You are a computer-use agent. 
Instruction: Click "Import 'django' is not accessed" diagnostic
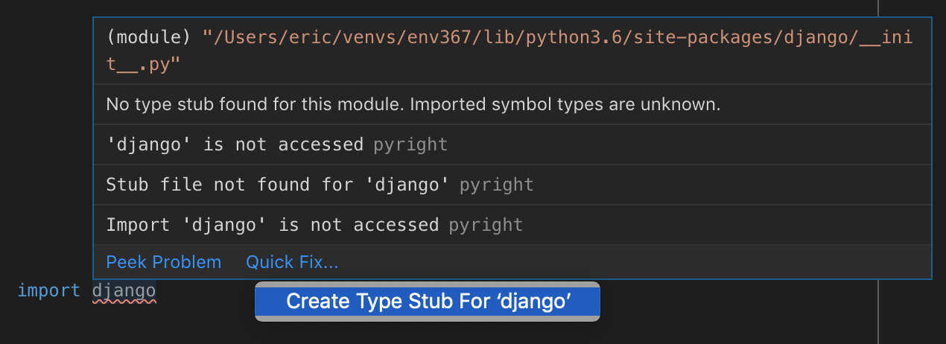[272, 225]
